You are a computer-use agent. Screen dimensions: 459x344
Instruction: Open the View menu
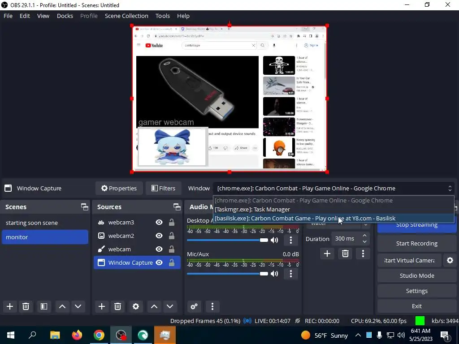coord(43,16)
